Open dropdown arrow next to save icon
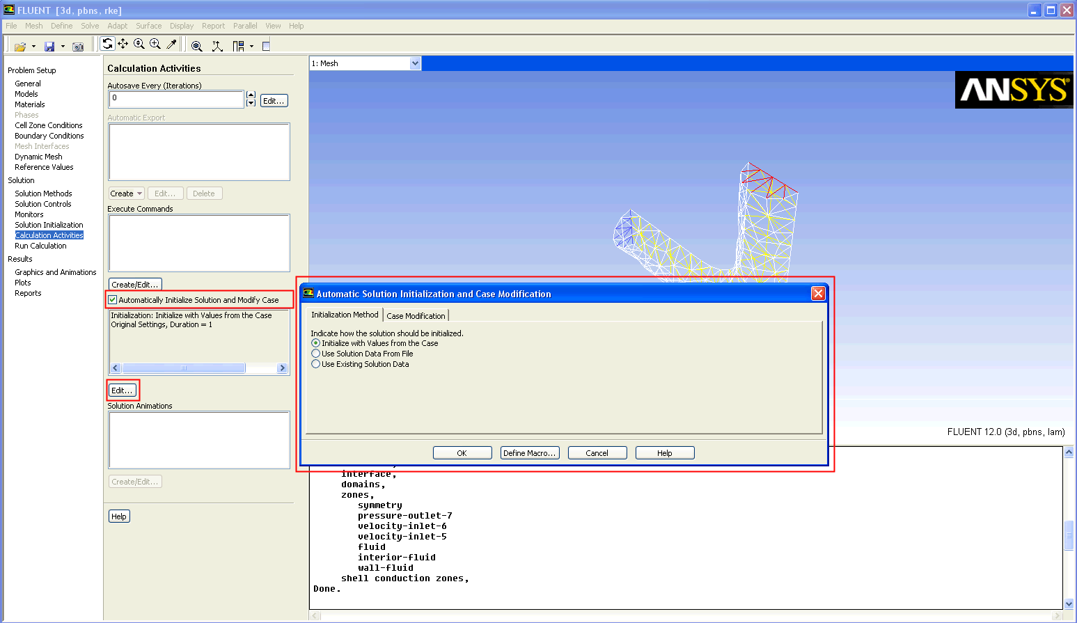Viewport: 1077px width, 623px height. point(63,47)
